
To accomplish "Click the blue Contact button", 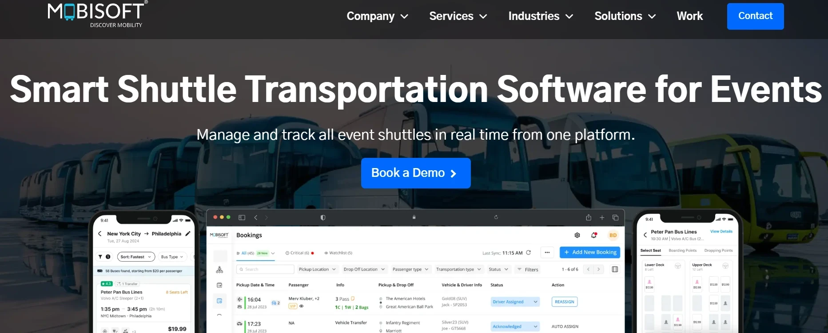I will (x=755, y=16).
